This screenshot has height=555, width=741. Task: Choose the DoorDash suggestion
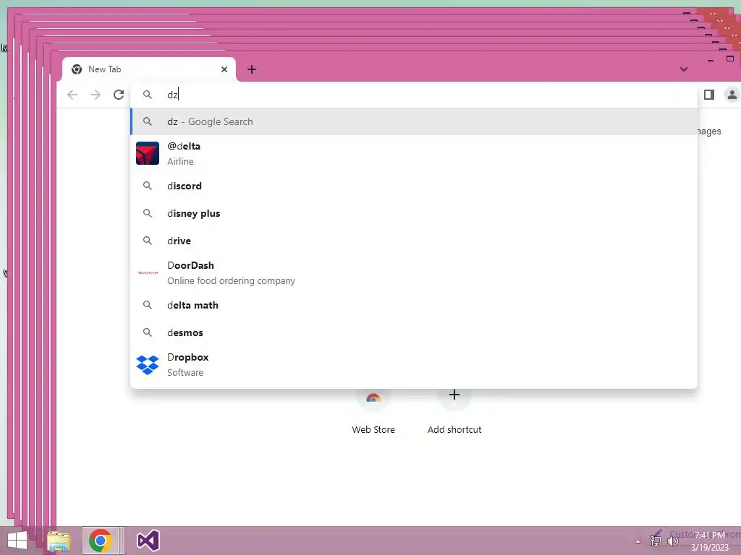pyautogui.click(x=413, y=272)
